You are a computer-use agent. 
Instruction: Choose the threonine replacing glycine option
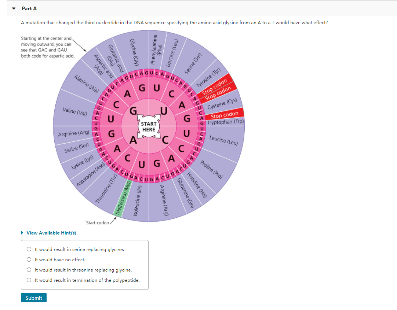[x=29, y=269]
